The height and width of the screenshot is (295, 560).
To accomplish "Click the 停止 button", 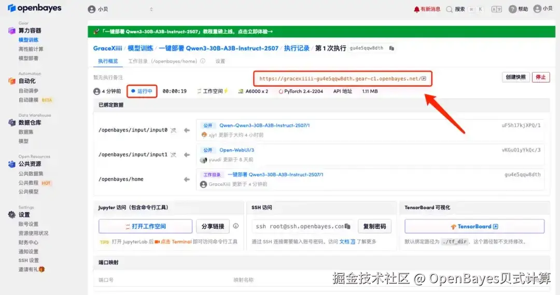I will pos(541,77).
